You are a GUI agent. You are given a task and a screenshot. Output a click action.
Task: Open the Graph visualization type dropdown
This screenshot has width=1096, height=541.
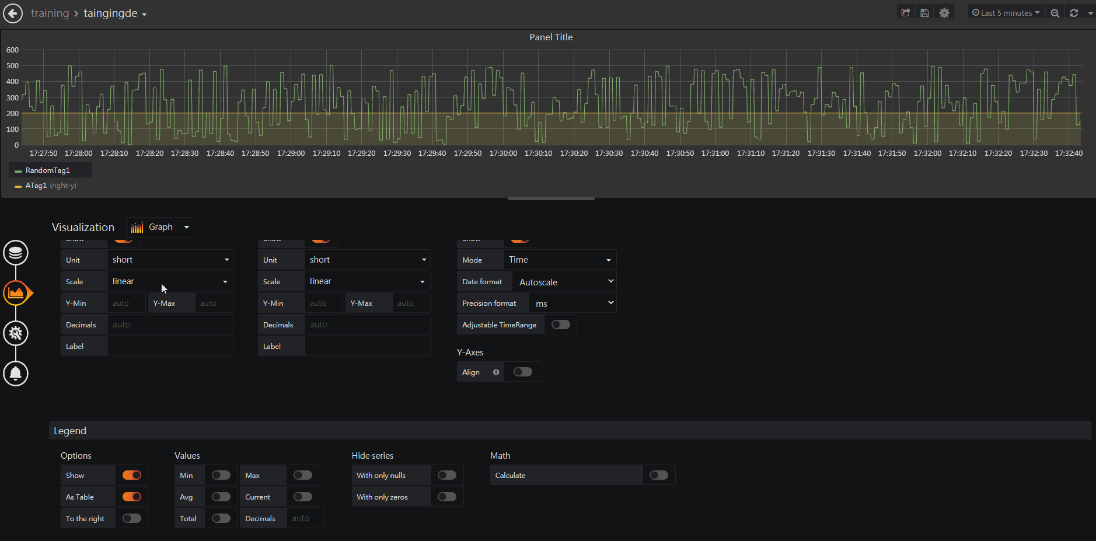coord(160,227)
